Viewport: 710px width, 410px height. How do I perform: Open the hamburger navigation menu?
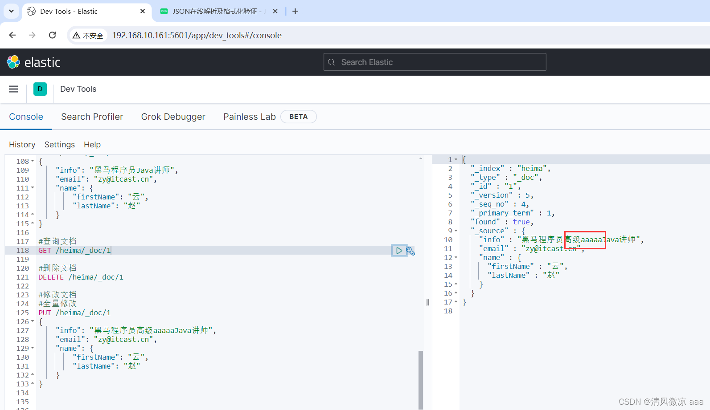coord(13,89)
